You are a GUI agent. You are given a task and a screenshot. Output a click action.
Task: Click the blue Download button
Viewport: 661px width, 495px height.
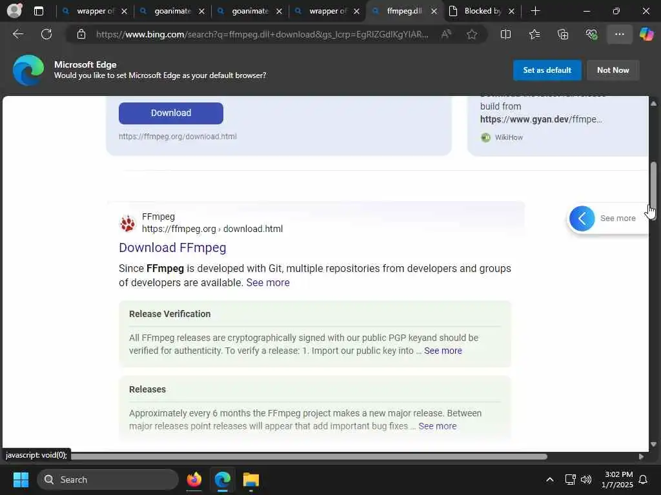pyautogui.click(x=170, y=113)
